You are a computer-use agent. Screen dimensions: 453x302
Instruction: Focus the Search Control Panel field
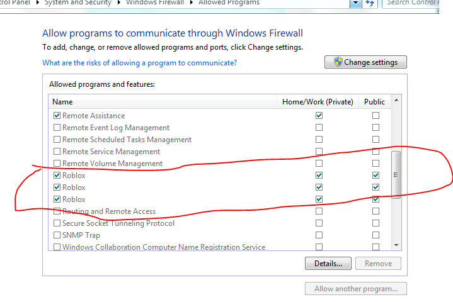pyautogui.click(x=418, y=3)
